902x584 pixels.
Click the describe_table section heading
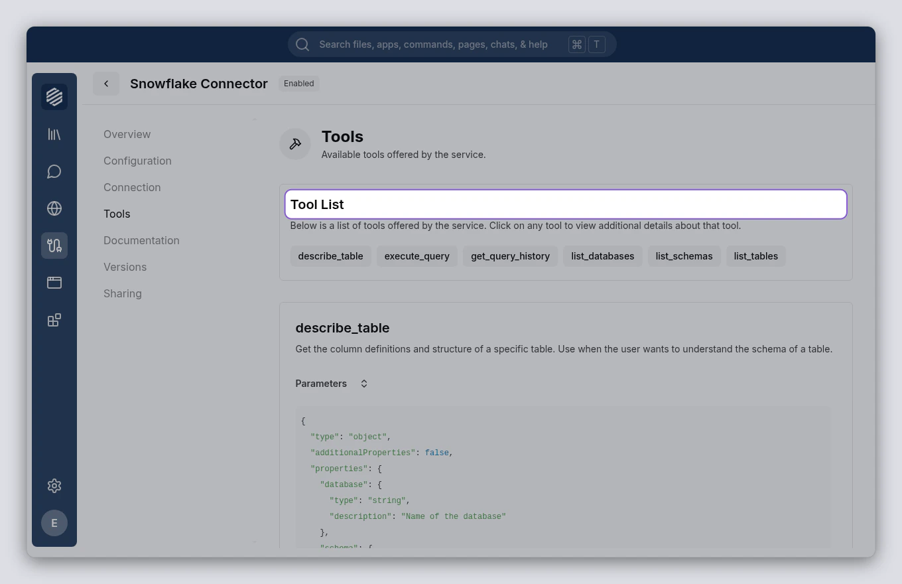point(342,328)
